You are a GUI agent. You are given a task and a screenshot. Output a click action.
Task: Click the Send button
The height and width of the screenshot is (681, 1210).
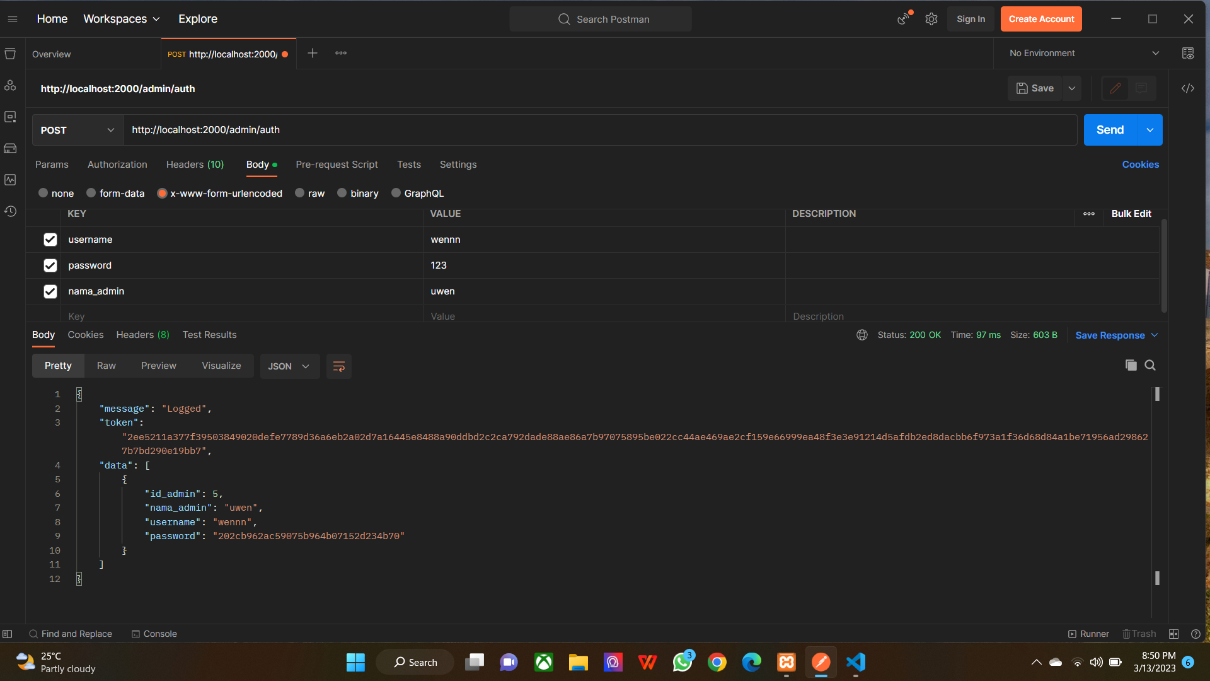click(x=1110, y=130)
